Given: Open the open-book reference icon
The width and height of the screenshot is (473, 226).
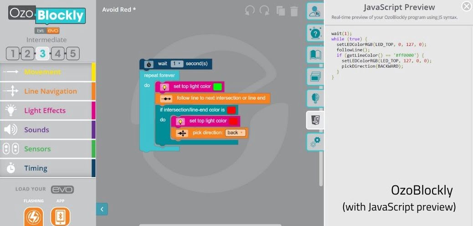Looking at the screenshot, I should 315,55.
